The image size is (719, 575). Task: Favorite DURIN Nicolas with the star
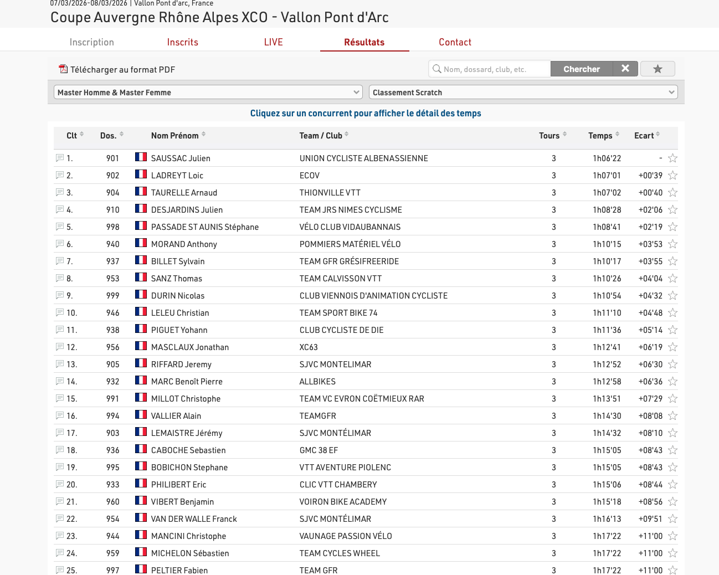point(672,296)
